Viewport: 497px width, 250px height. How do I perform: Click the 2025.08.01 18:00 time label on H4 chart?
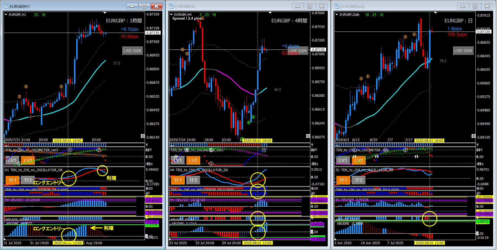point(257,140)
